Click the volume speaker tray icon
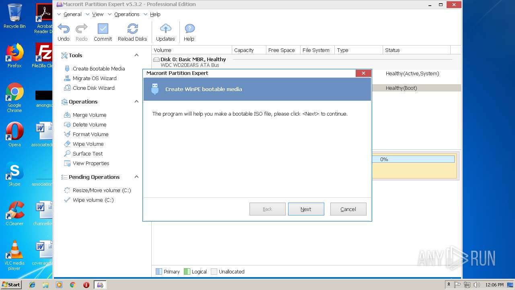Image resolution: width=515 pixels, height=290 pixels. [477, 285]
